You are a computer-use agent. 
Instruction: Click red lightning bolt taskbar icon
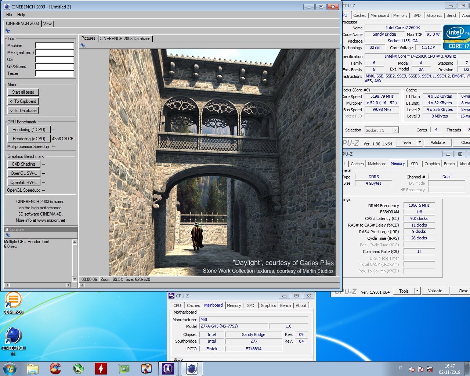coord(101,369)
